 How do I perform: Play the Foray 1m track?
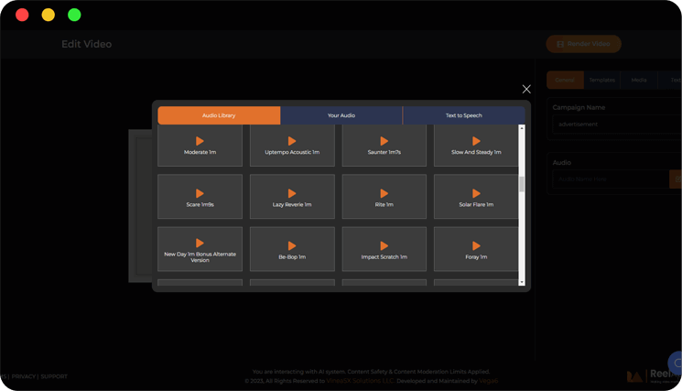[x=476, y=246]
